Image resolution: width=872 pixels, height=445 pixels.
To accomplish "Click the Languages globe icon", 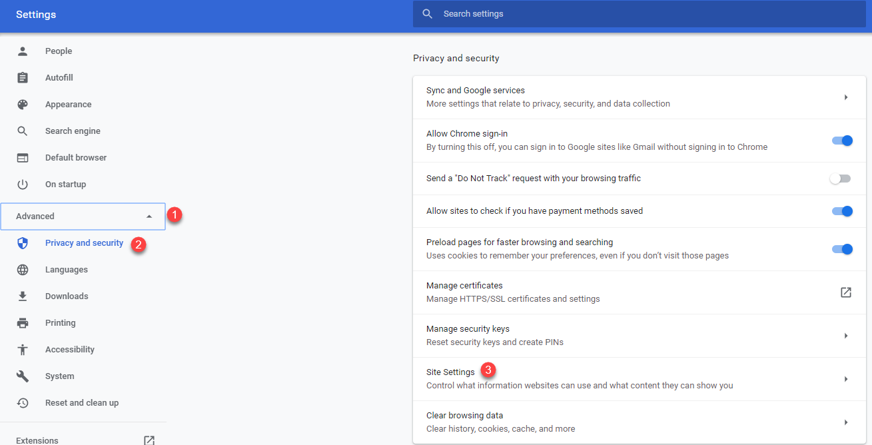I will 23,270.
